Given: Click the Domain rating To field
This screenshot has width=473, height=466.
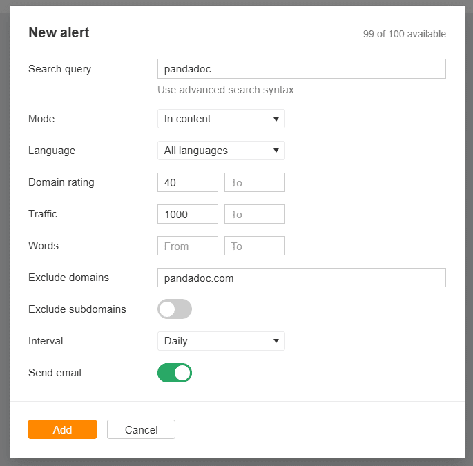Looking at the screenshot, I should coord(255,182).
